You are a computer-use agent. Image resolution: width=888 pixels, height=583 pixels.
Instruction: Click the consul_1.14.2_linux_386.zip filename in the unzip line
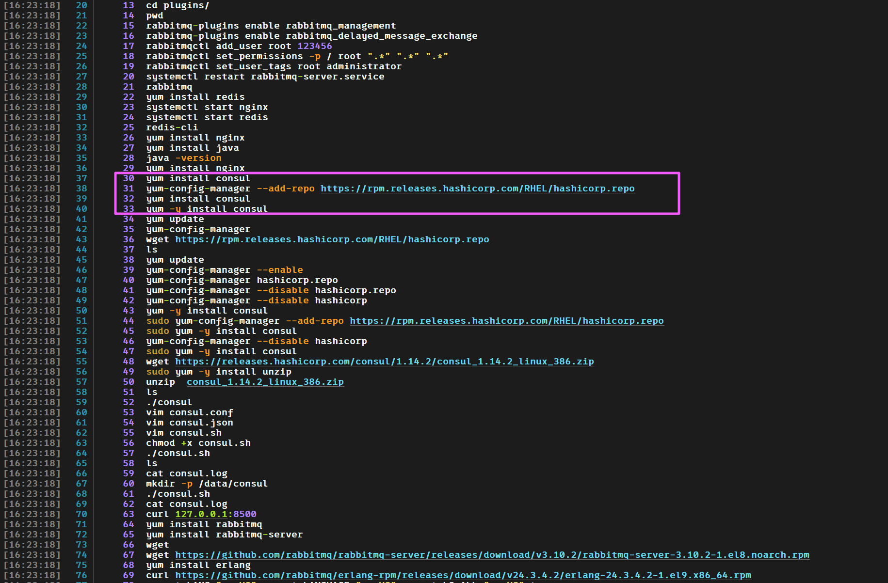click(x=265, y=382)
